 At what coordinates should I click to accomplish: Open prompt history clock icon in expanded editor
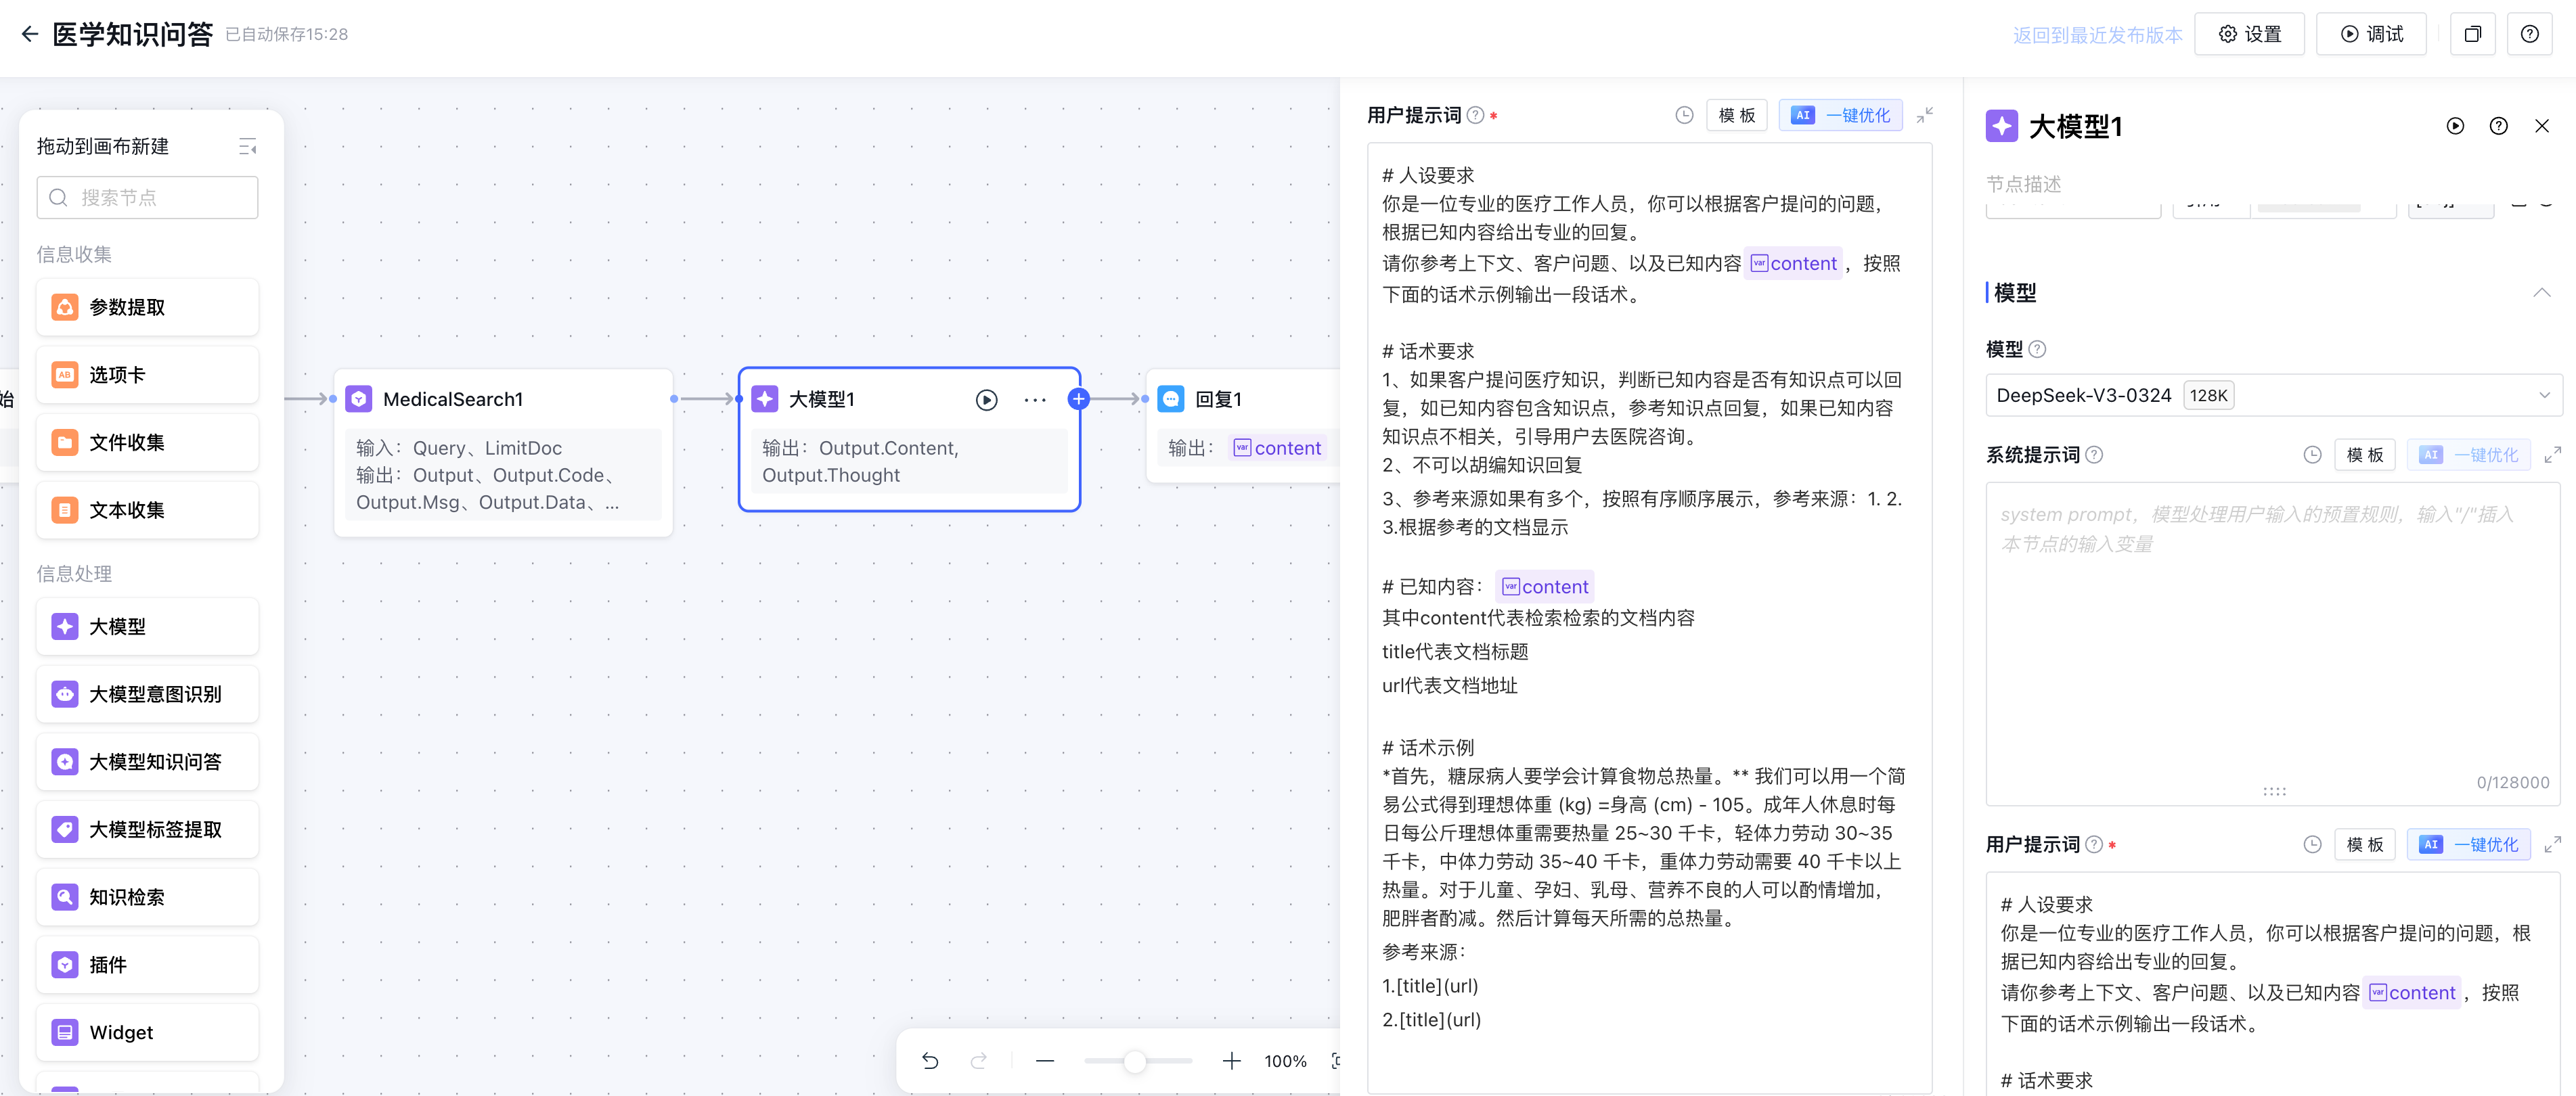(1684, 115)
